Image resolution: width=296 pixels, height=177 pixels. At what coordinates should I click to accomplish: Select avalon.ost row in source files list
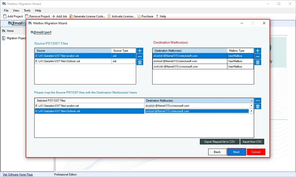(x=85, y=56)
